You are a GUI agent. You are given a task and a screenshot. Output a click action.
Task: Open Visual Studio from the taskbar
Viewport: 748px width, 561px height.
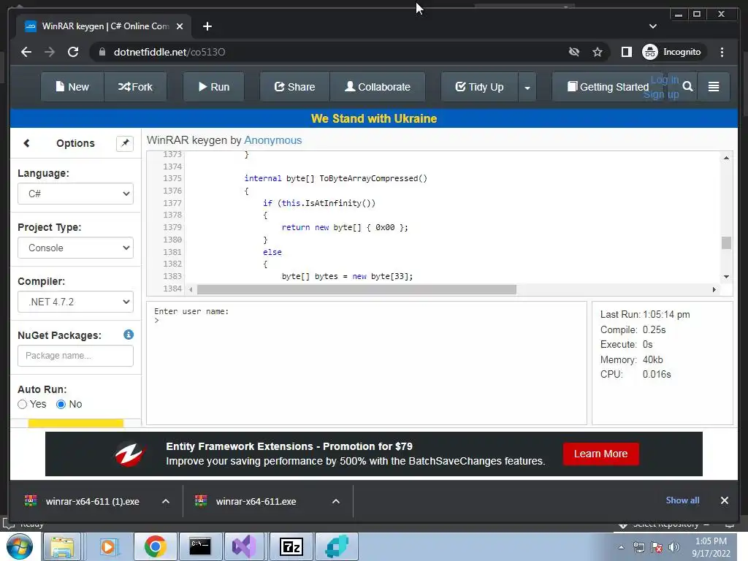tap(245, 546)
